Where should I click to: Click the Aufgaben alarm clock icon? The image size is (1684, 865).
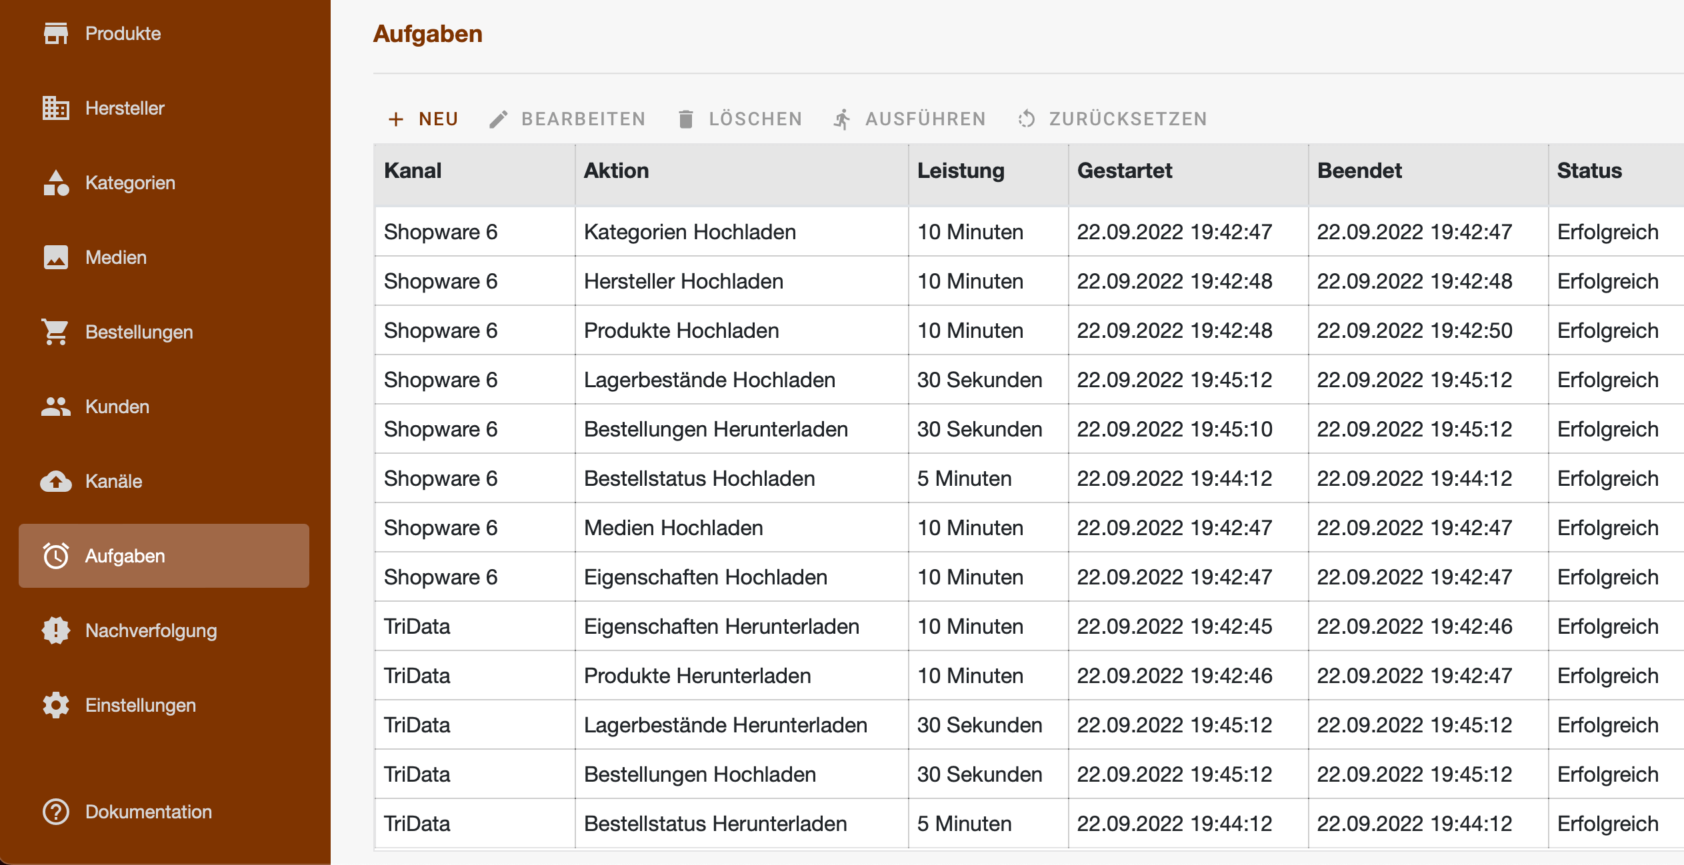click(x=56, y=556)
